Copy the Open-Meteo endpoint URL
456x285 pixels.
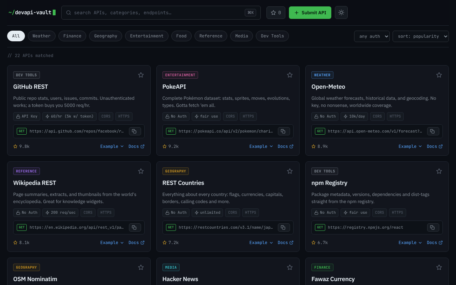pyautogui.click(x=433, y=131)
